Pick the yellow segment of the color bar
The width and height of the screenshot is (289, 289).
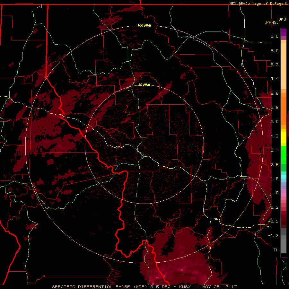tap(284, 137)
